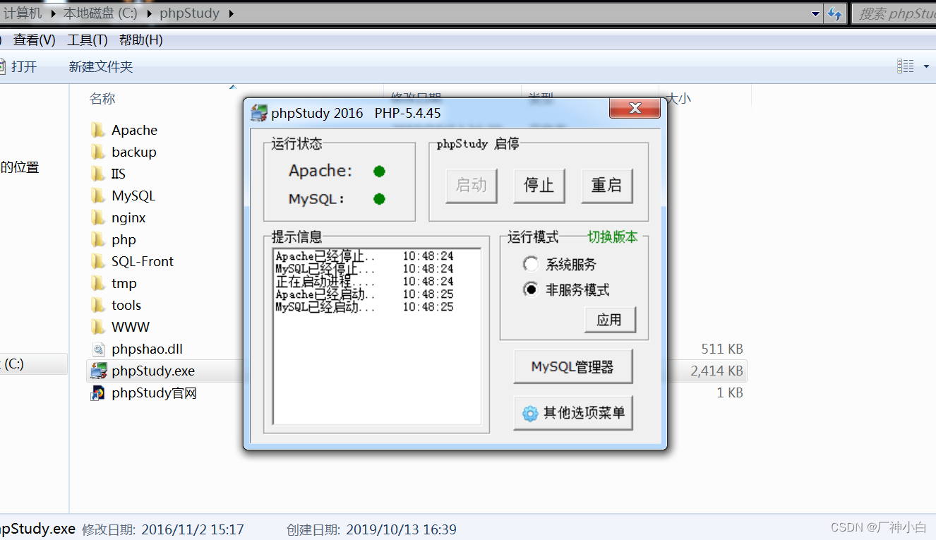
Task: Click the Apache green status indicator
Action: coord(379,171)
